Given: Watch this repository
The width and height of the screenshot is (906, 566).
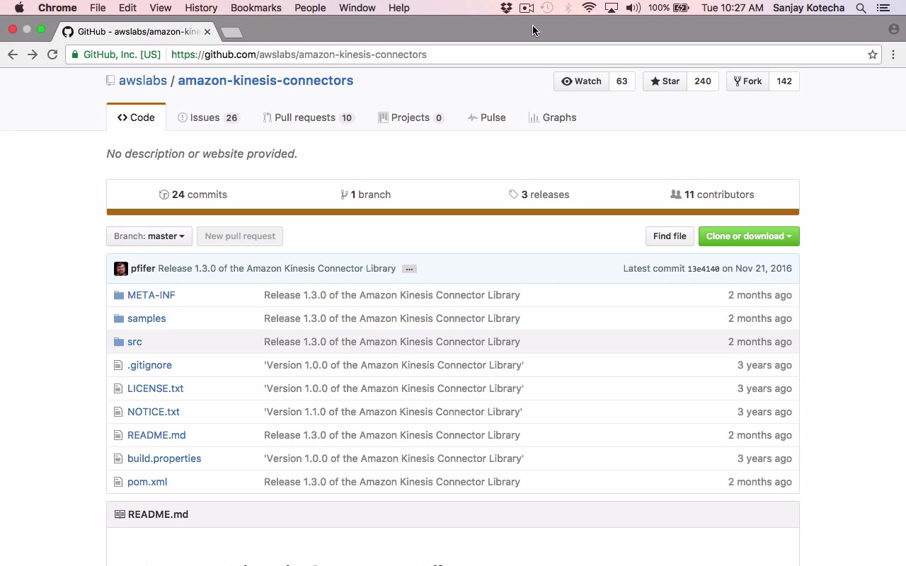Looking at the screenshot, I should [581, 81].
